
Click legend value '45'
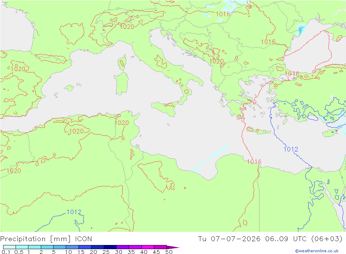pos(156,252)
